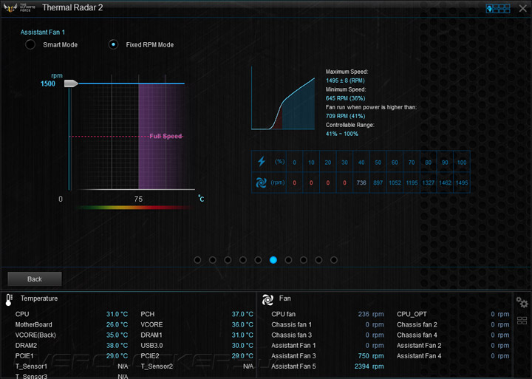Click CPU temperature 31.0 °C reading
The height and width of the screenshot is (379, 532).
(117, 314)
